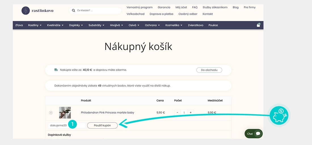This screenshot has height=145, width=312.
Task: Expand the Hnojivá dropdown menu
Action: [x=117, y=25]
